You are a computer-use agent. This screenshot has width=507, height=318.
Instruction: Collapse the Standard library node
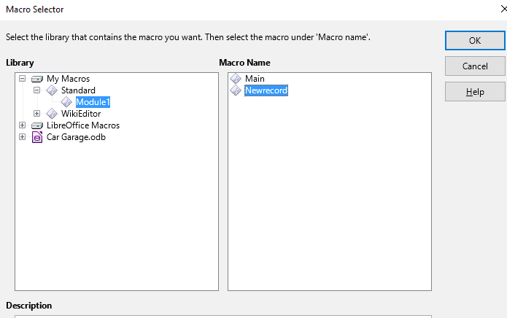(x=37, y=90)
